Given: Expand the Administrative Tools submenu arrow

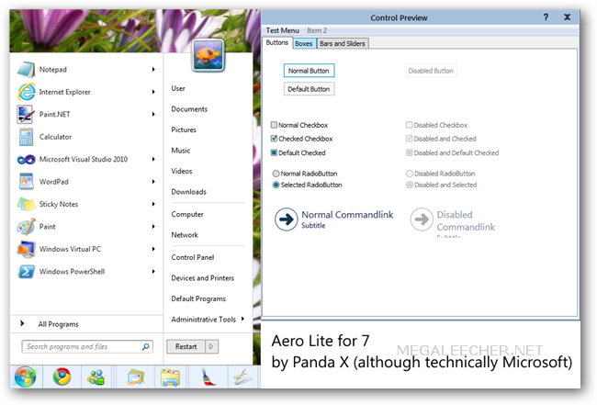Looking at the screenshot, I should click(242, 319).
